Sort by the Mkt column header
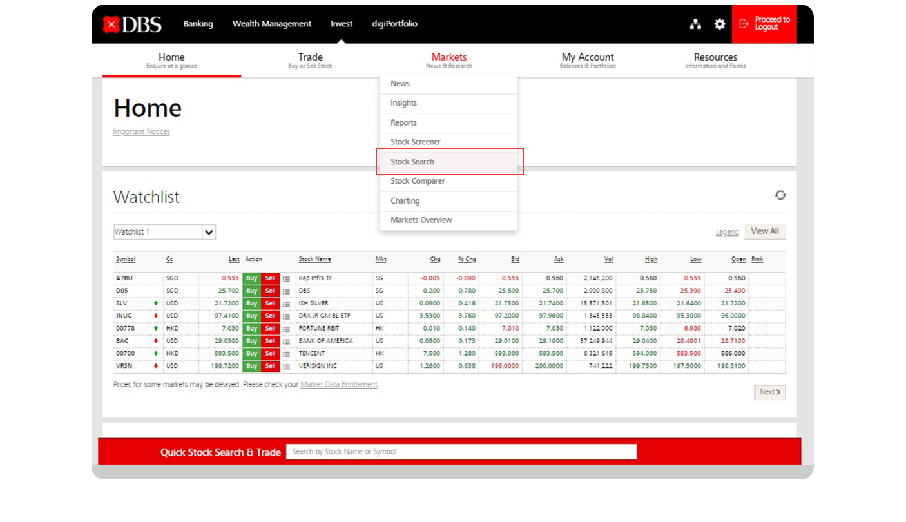 pyautogui.click(x=381, y=260)
